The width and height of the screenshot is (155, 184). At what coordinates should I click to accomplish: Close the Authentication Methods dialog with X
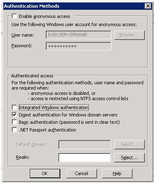pyautogui.click(x=148, y=6)
